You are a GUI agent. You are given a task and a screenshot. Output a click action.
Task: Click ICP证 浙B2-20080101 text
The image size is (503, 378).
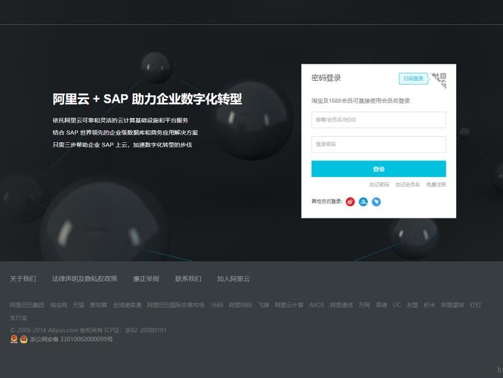pos(135,330)
